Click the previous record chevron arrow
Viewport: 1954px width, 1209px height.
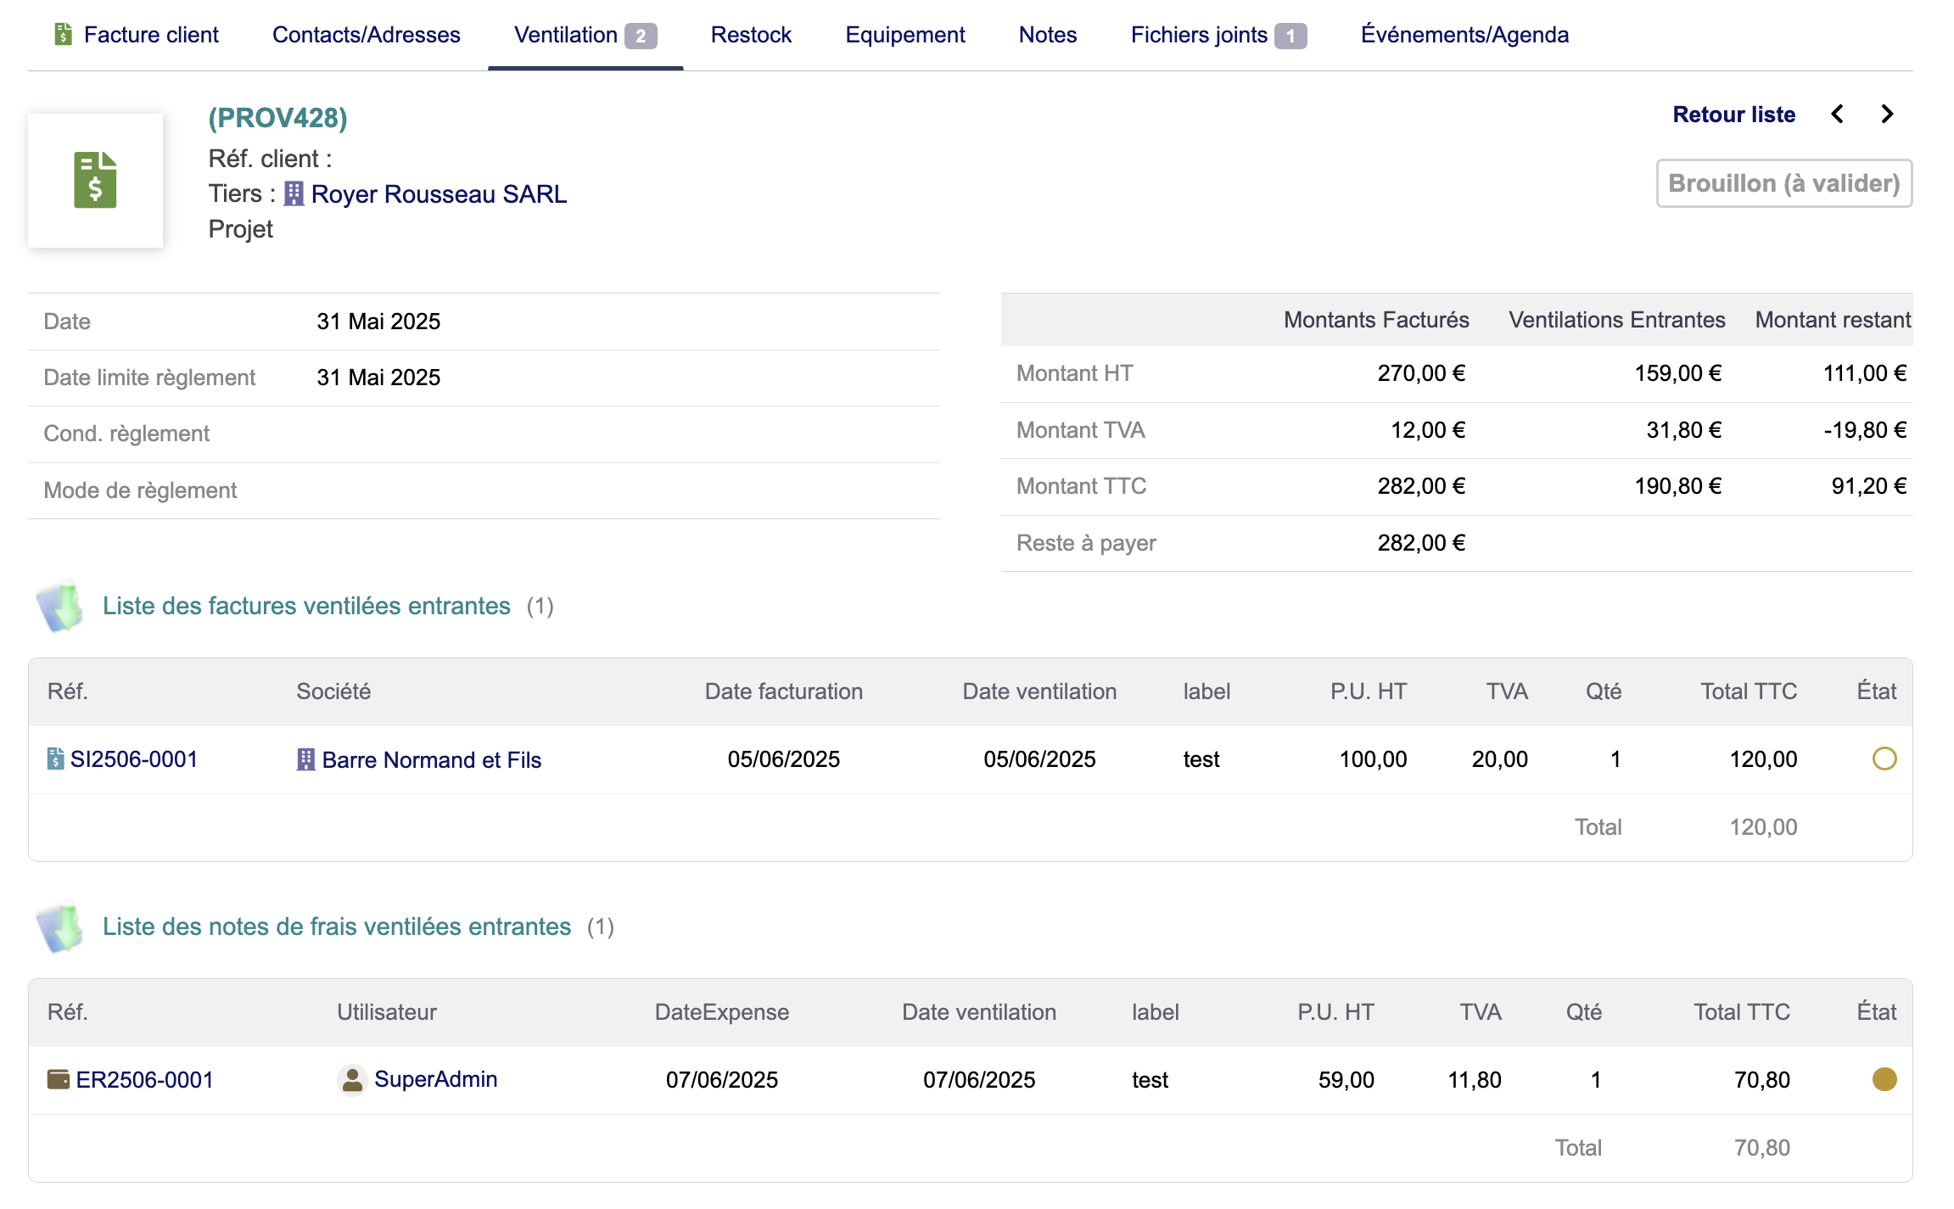(1837, 115)
